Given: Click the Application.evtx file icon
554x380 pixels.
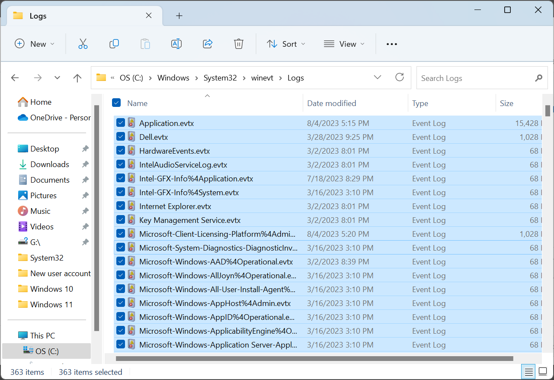Looking at the screenshot, I should pos(131,123).
